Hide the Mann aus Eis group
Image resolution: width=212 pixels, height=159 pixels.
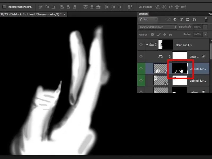pos(141,45)
